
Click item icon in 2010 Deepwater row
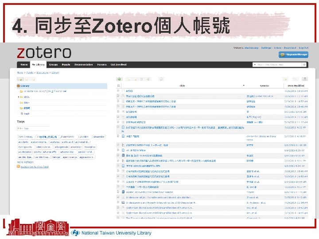point(123,202)
